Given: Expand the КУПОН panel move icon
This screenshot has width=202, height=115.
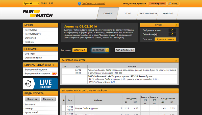Looking at the screenshot, I should click(x=176, y=25).
